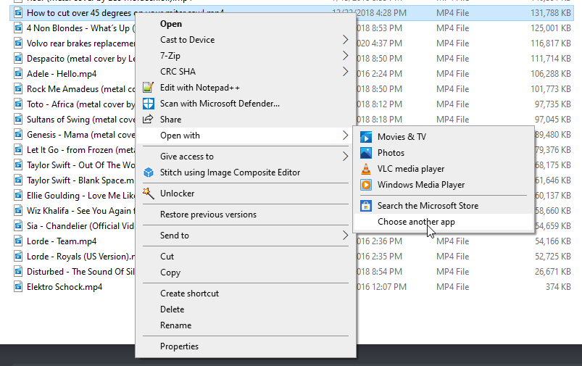Select file Elektro Schock.mp4

(65, 287)
